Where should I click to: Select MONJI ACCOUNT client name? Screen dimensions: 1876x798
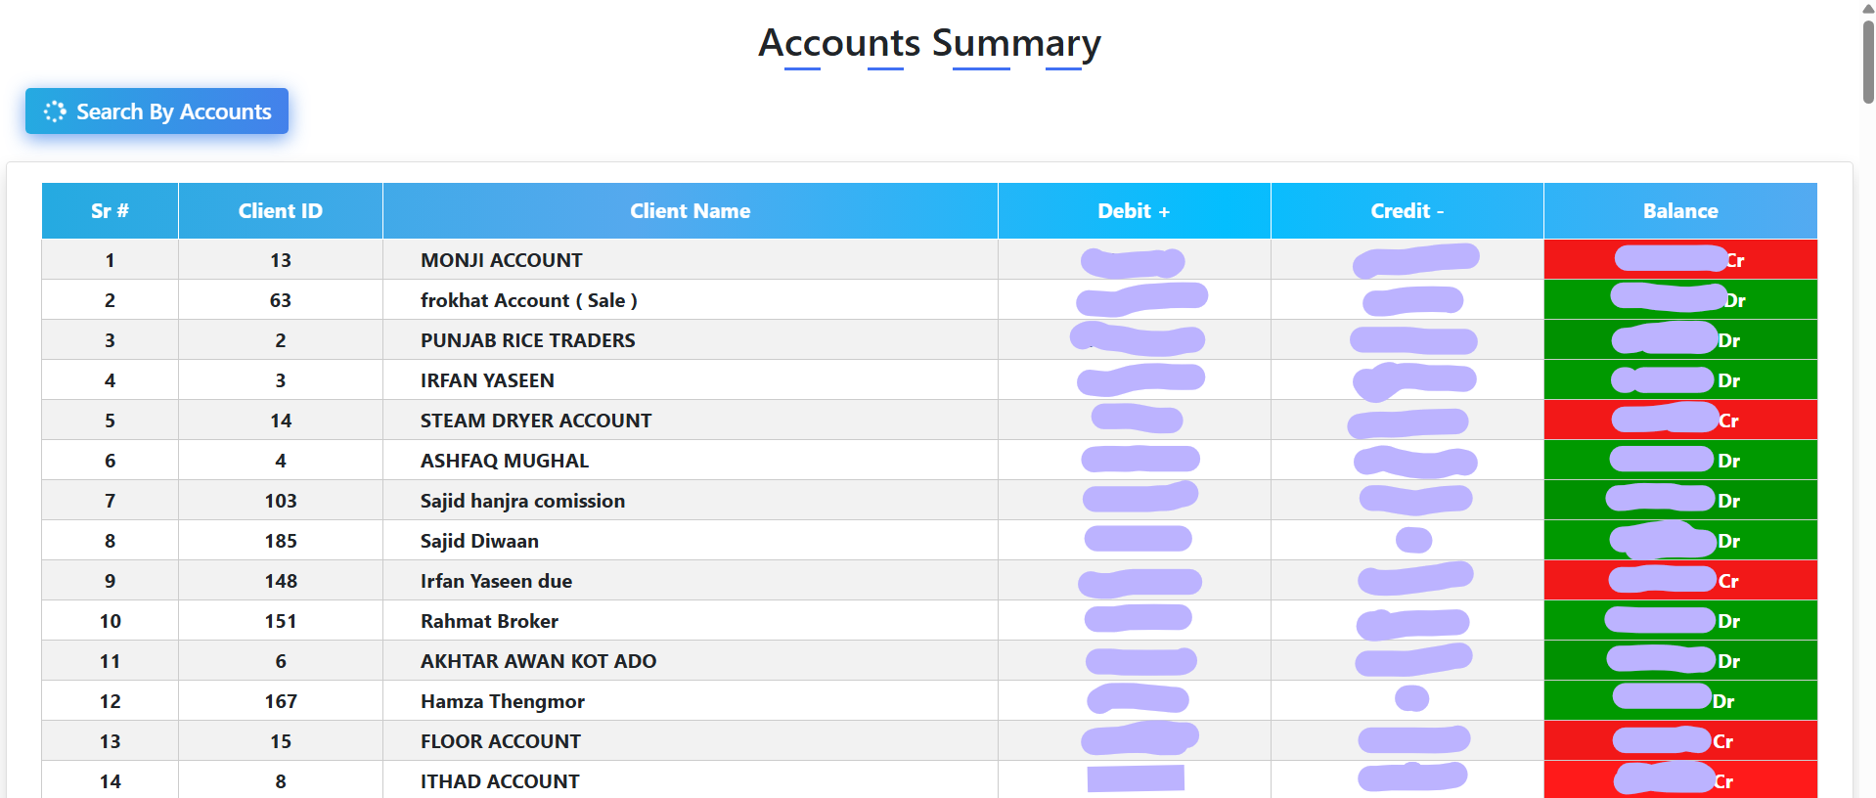click(x=501, y=260)
